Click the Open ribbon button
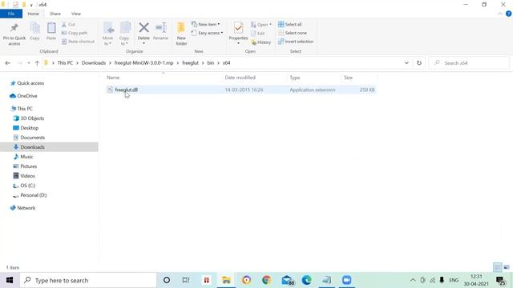513x288 pixels. (x=261, y=25)
